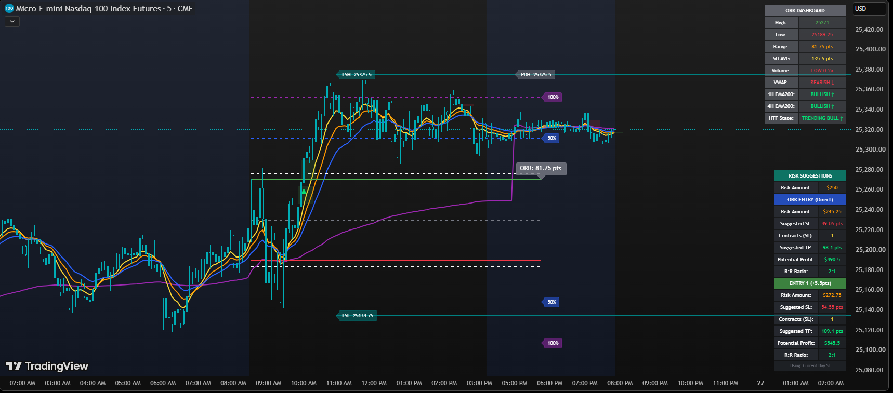Click the High value 25271 in dashboard
The image size is (893, 393).
click(x=822, y=23)
